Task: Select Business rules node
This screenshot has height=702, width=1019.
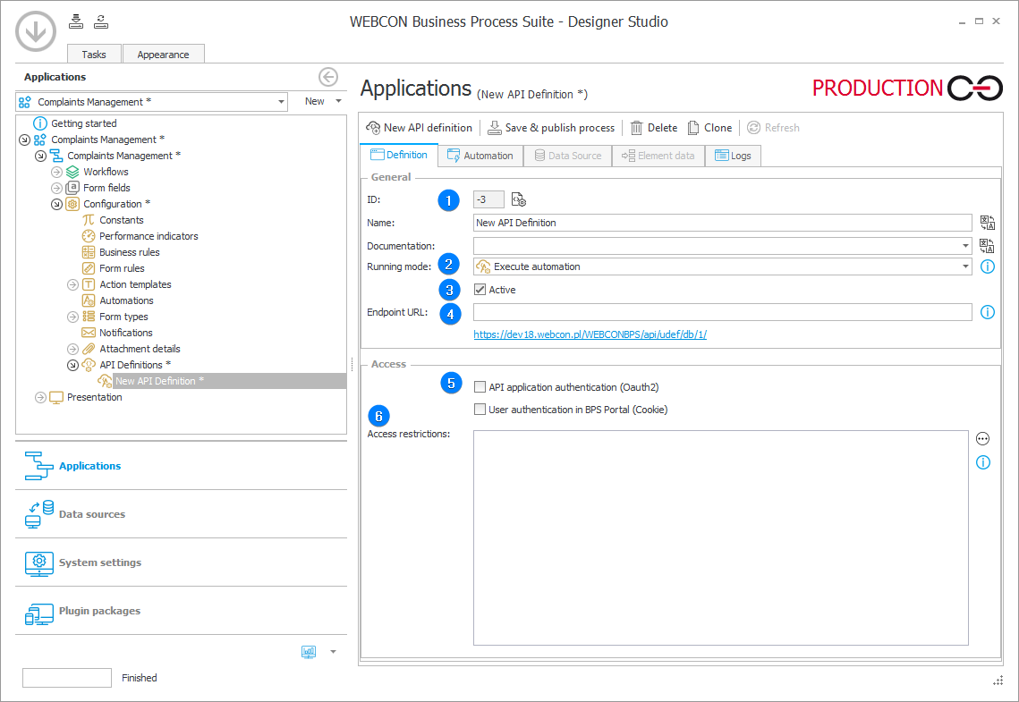Action: tap(130, 252)
